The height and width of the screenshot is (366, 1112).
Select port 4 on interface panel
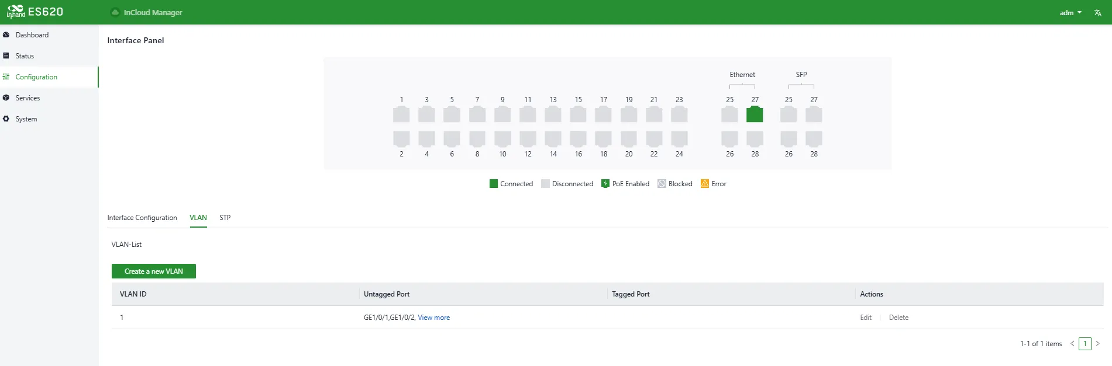(426, 138)
